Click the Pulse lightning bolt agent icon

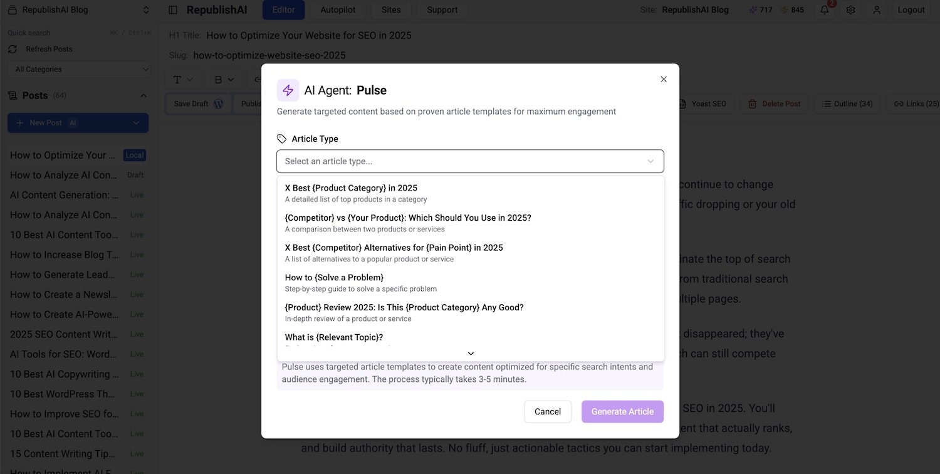pyautogui.click(x=288, y=90)
